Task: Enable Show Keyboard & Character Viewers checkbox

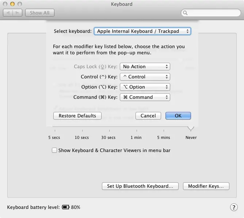Action: [54, 150]
